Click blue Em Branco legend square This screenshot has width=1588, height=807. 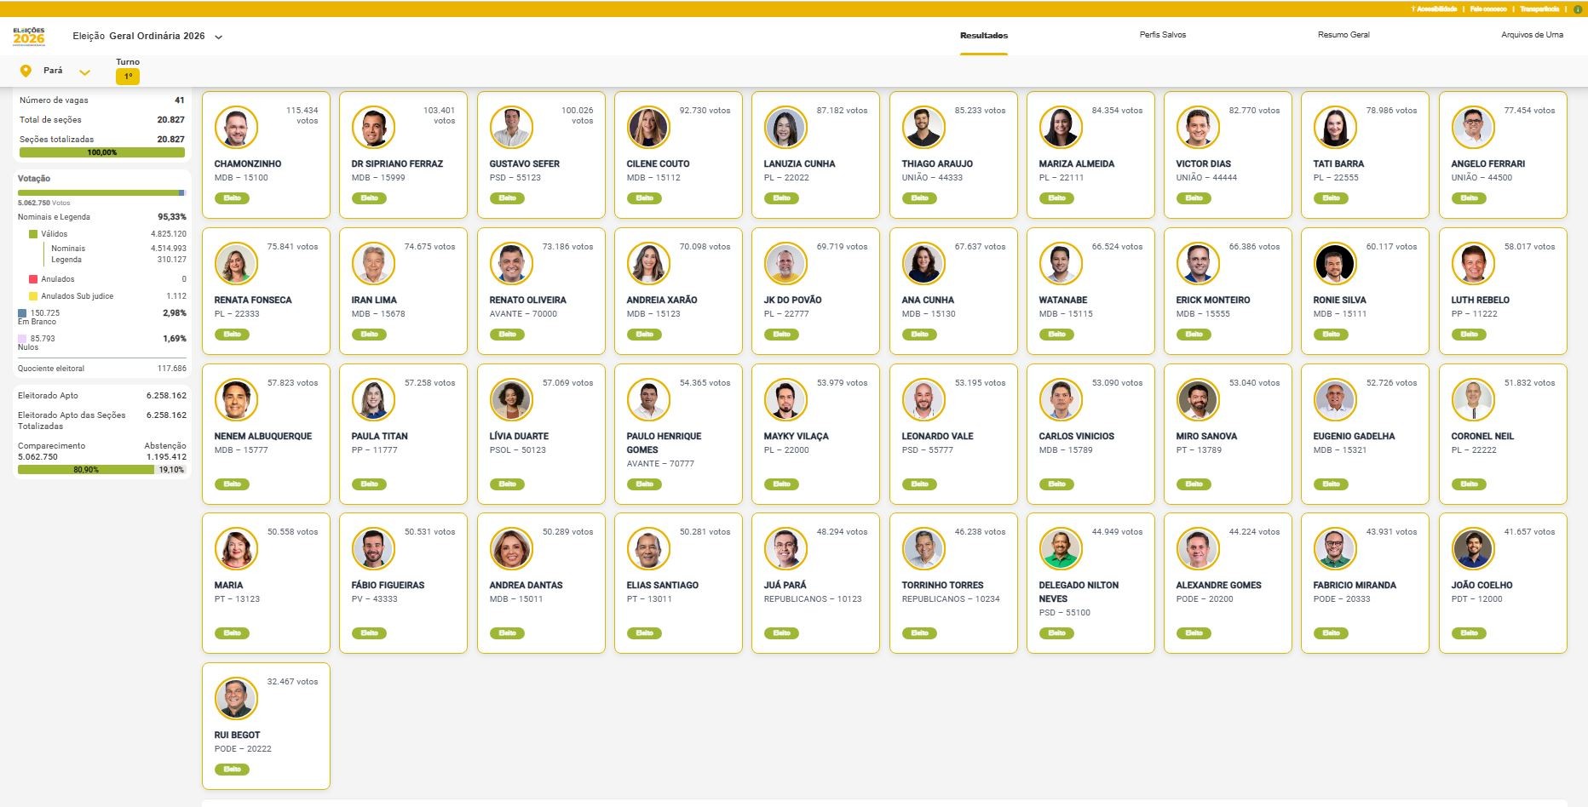click(22, 313)
